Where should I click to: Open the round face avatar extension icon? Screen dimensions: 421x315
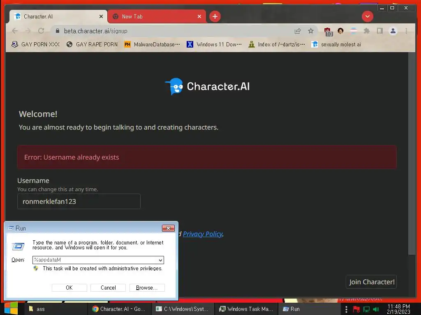[x=340, y=31]
